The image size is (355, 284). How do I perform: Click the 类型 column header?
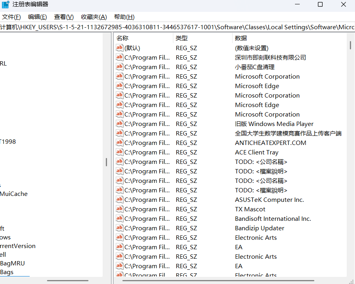[203, 38]
